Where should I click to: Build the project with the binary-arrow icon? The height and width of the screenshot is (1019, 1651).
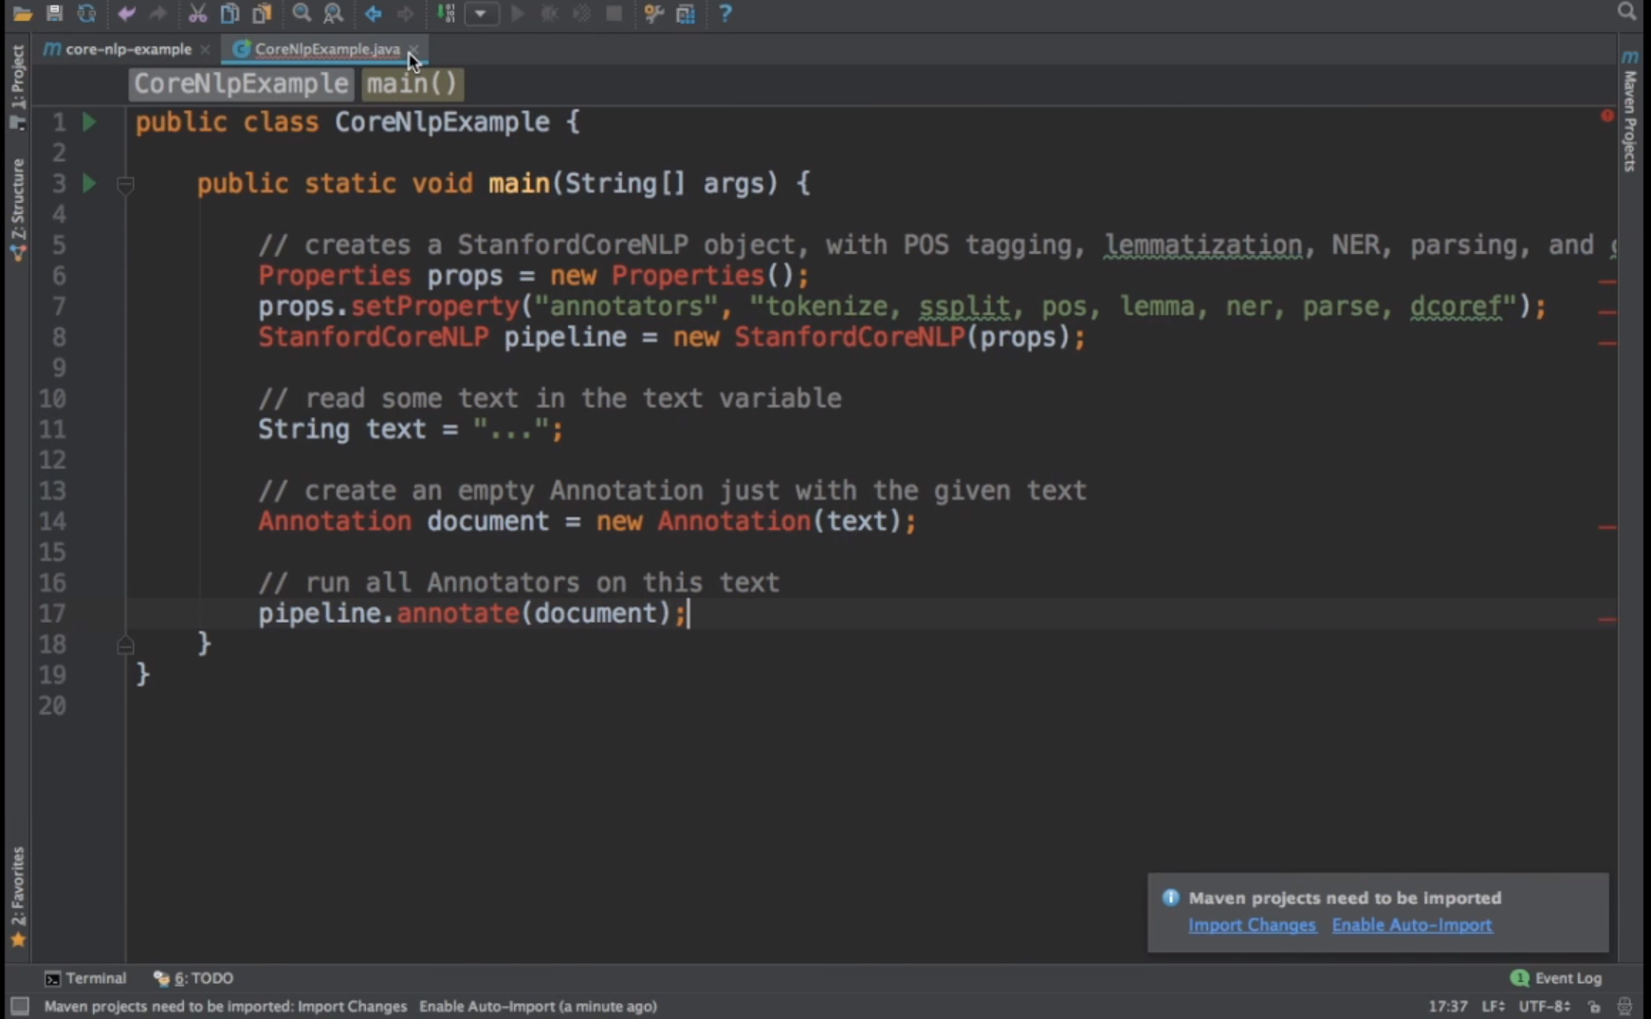tap(446, 13)
